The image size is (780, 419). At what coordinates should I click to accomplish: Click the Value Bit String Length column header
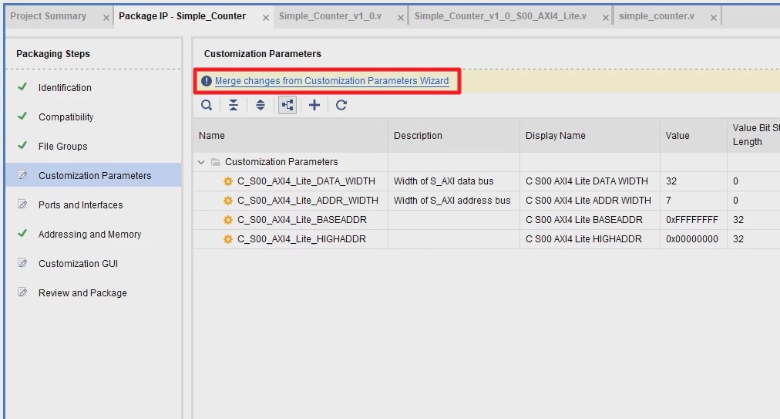tap(754, 135)
